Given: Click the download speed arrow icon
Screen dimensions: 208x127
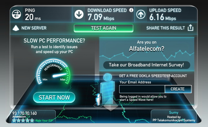Looking at the screenshot, I should point(79,14).
